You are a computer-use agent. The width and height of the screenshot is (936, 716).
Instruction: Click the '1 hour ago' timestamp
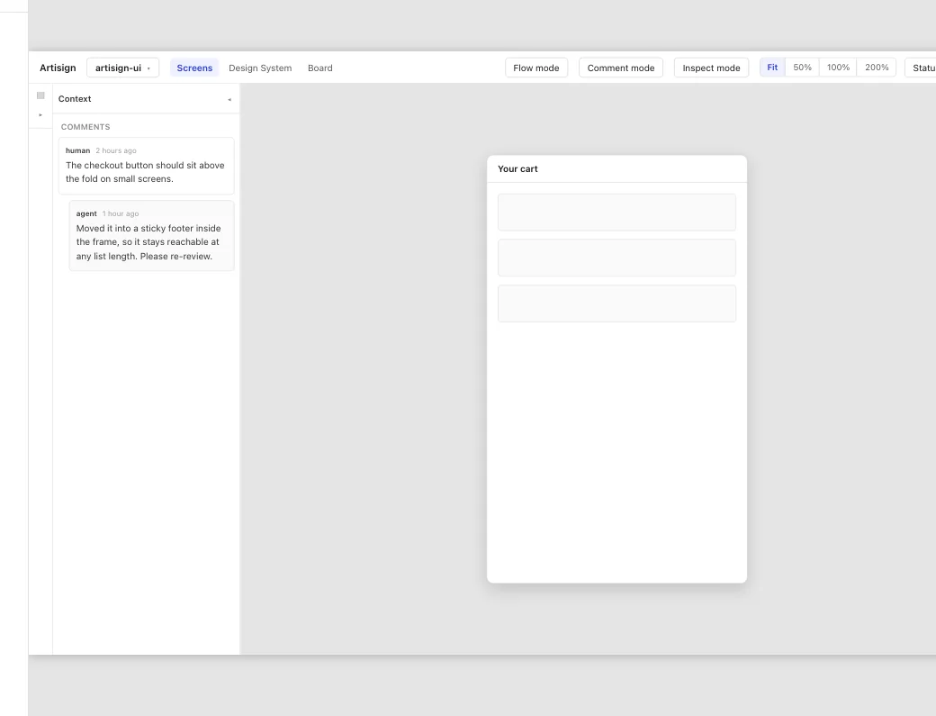(x=121, y=213)
